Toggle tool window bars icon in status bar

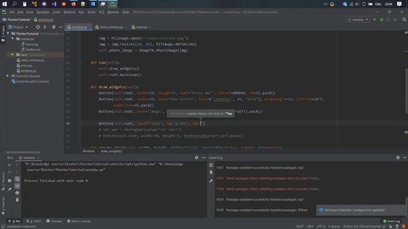(x=3, y=226)
